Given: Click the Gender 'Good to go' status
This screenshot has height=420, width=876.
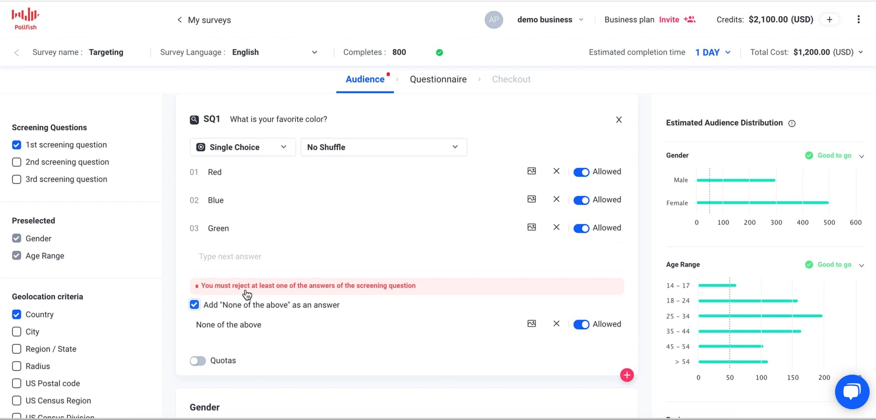Looking at the screenshot, I should (829, 155).
